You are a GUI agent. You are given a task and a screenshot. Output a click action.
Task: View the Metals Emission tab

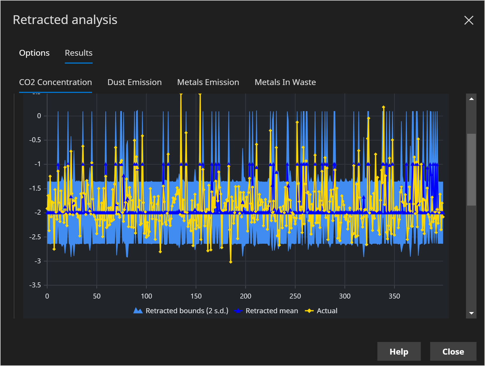click(x=208, y=82)
